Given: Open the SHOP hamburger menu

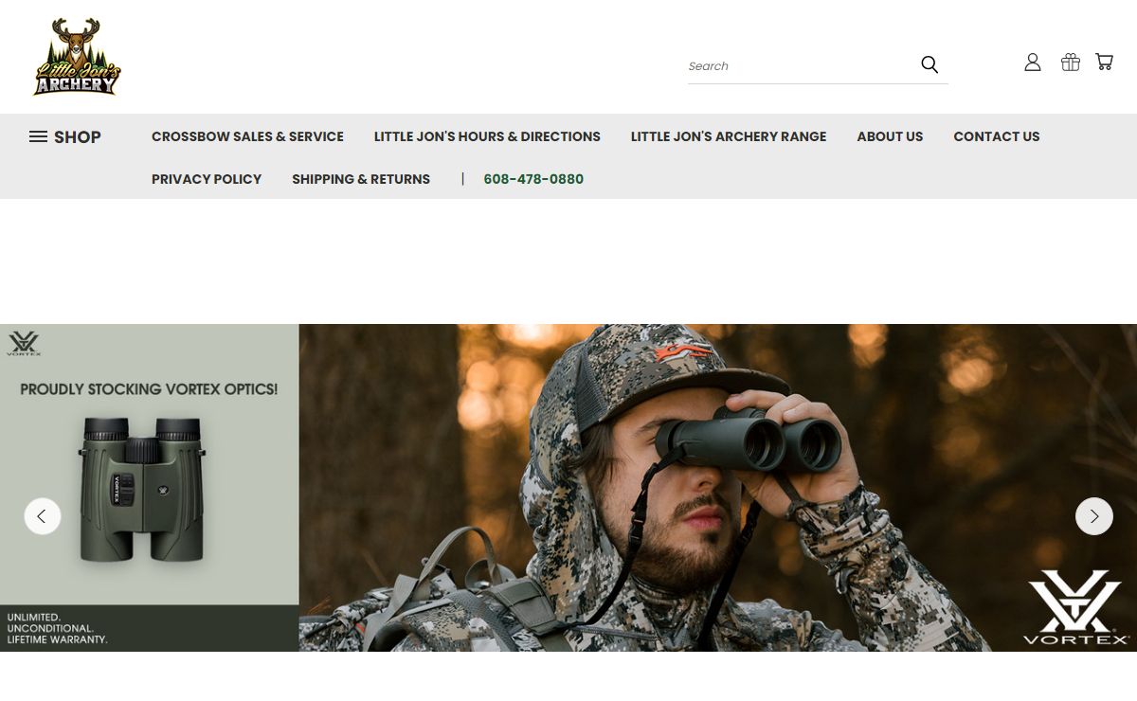Looking at the screenshot, I should (x=65, y=136).
